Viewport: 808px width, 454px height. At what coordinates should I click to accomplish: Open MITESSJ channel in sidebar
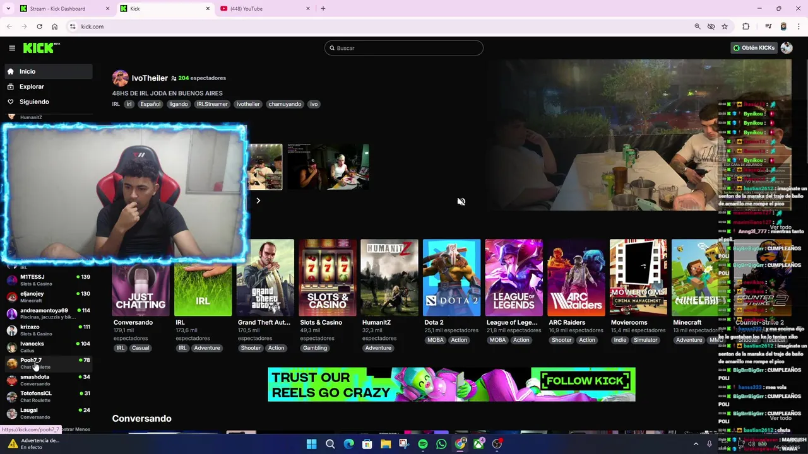49,280
